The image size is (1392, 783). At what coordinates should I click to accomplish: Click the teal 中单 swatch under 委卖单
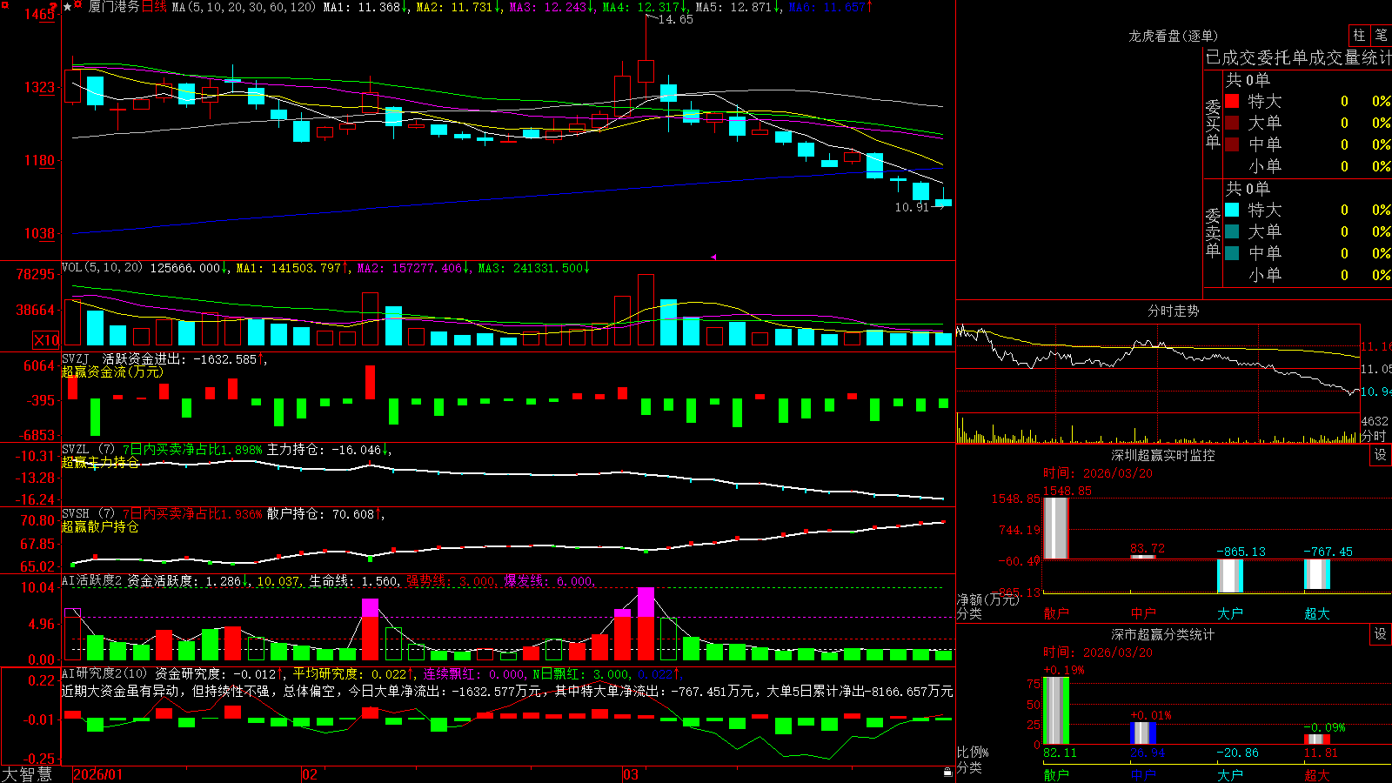[x=1232, y=253]
